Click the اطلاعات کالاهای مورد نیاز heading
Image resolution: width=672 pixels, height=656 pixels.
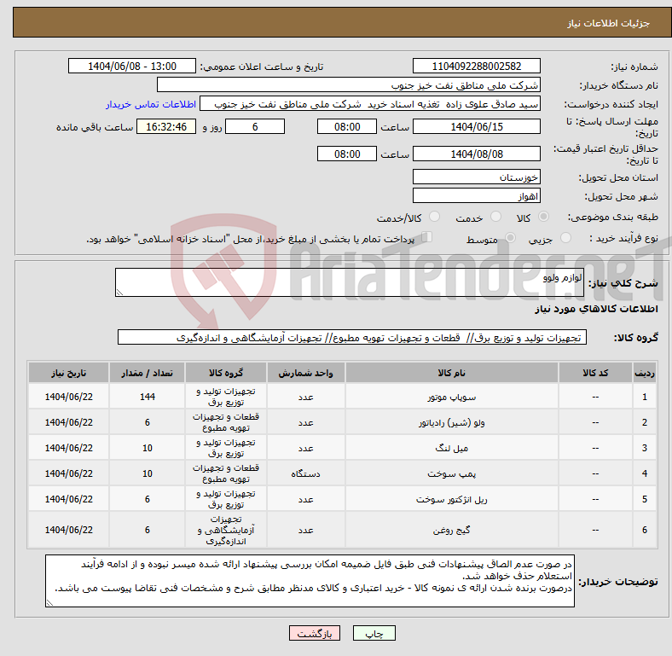click(x=596, y=309)
